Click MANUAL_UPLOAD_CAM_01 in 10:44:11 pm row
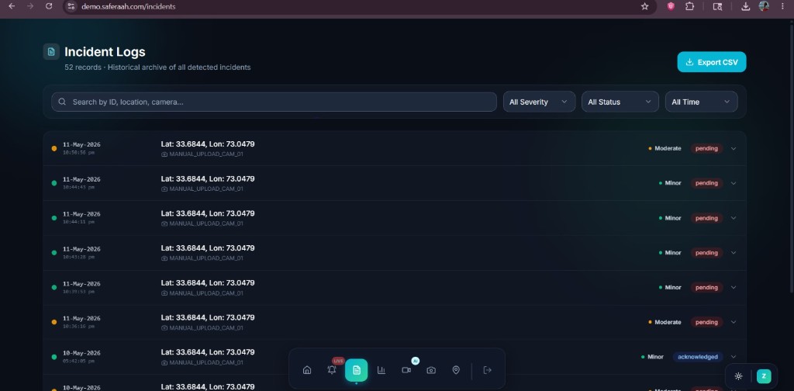The height and width of the screenshot is (391, 794). [206, 223]
